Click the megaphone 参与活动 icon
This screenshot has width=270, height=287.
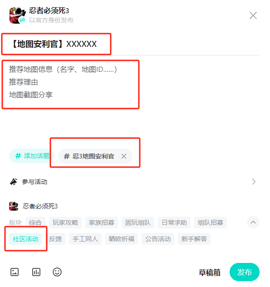[x=14, y=182]
